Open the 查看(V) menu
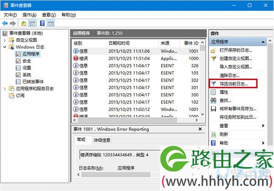This screenshot has height=191, width=274. click(49, 15)
